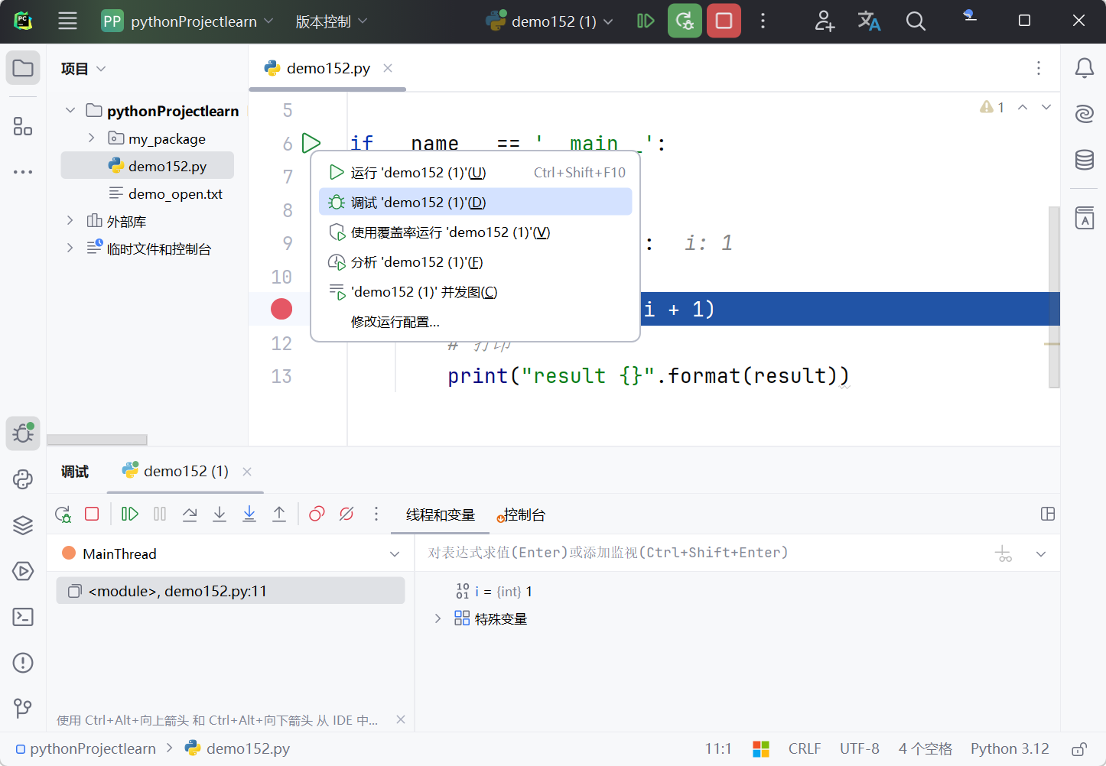Open View Breakpoints in debug toolbar
Viewport: 1106px width, 766px height.
pos(317,514)
